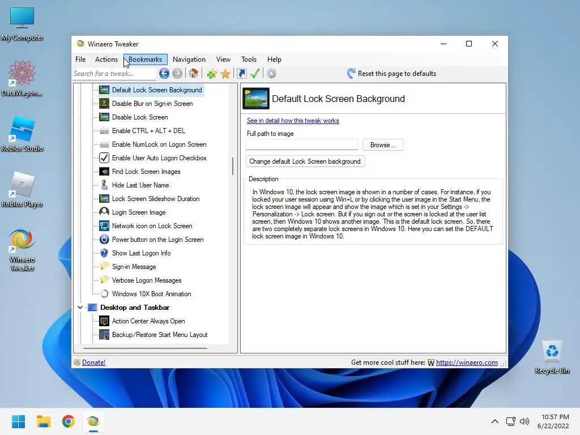This screenshot has width=580, height=435.
Task: Open the DataWagon desktop shortcut
Action: pos(22,78)
